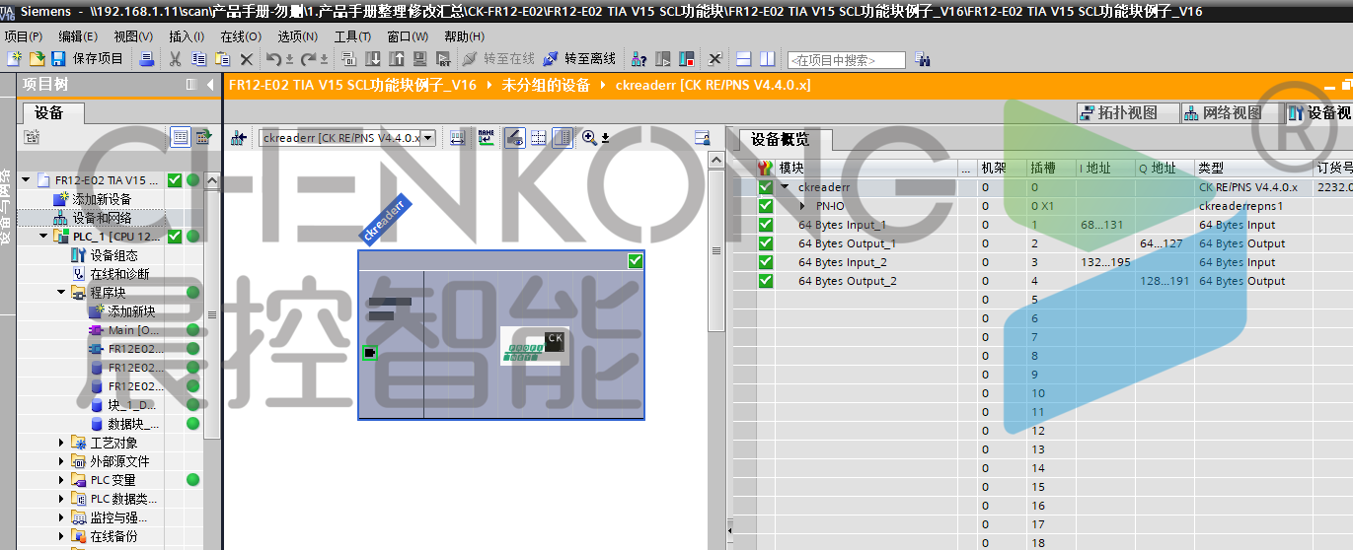Click the Assign device name icon
Image resolution: width=1353 pixels, height=550 pixels.
pos(486,138)
